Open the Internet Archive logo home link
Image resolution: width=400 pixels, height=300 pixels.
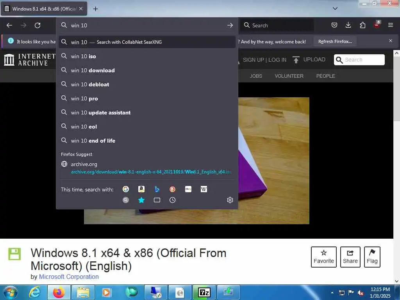[30, 60]
